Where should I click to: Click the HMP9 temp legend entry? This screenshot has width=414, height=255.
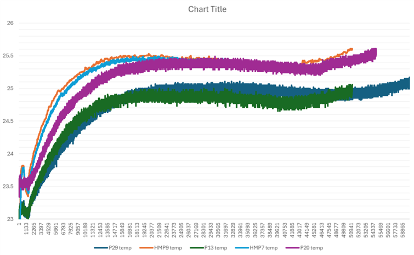click(x=161, y=248)
